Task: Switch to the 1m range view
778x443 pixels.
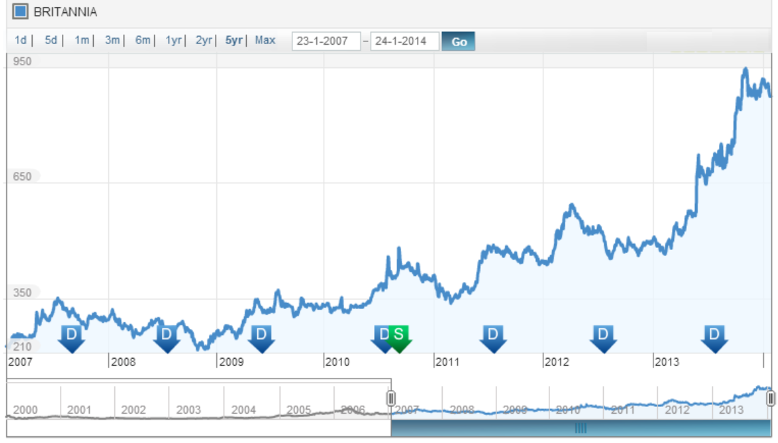Action: click(x=82, y=41)
